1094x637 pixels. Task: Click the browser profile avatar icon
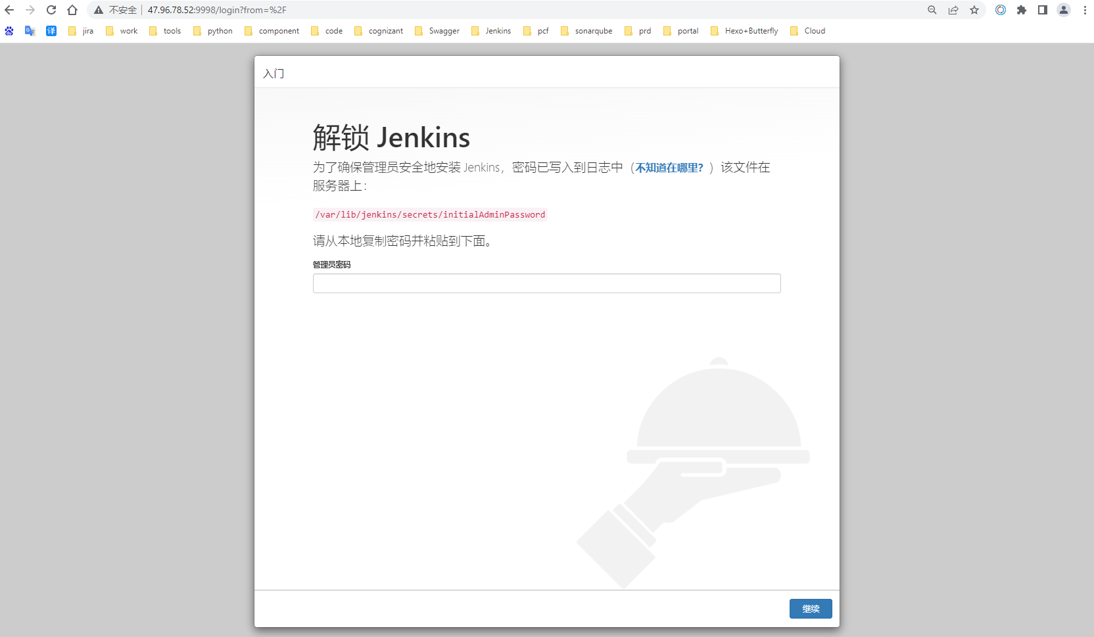[x=1063, y=10]
